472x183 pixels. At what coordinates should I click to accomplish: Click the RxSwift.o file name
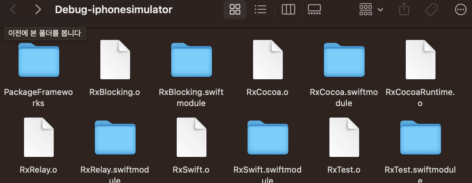pos(191,170)
